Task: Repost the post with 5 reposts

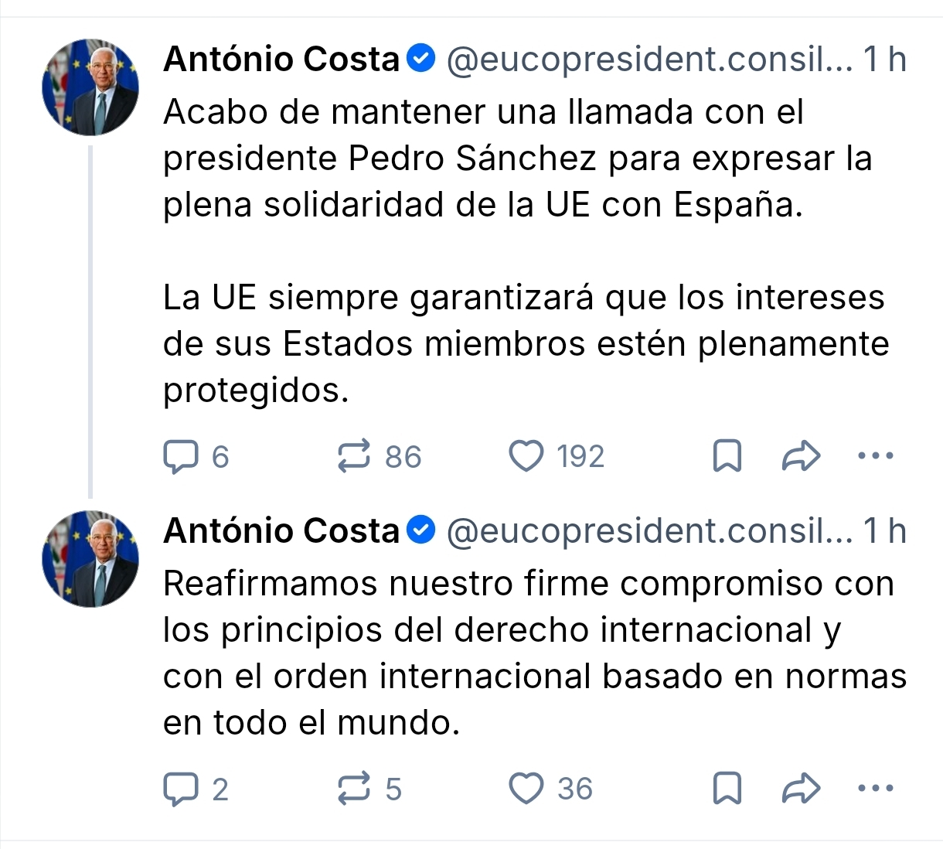Action: [x=354, y=789]
